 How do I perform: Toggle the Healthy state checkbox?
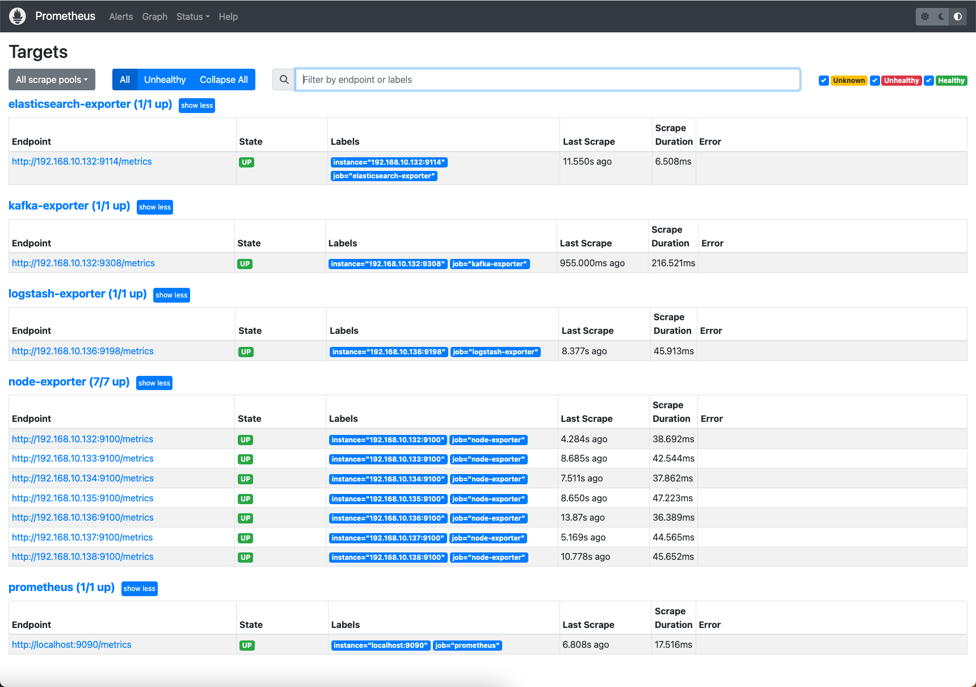(x=929, y=81)
